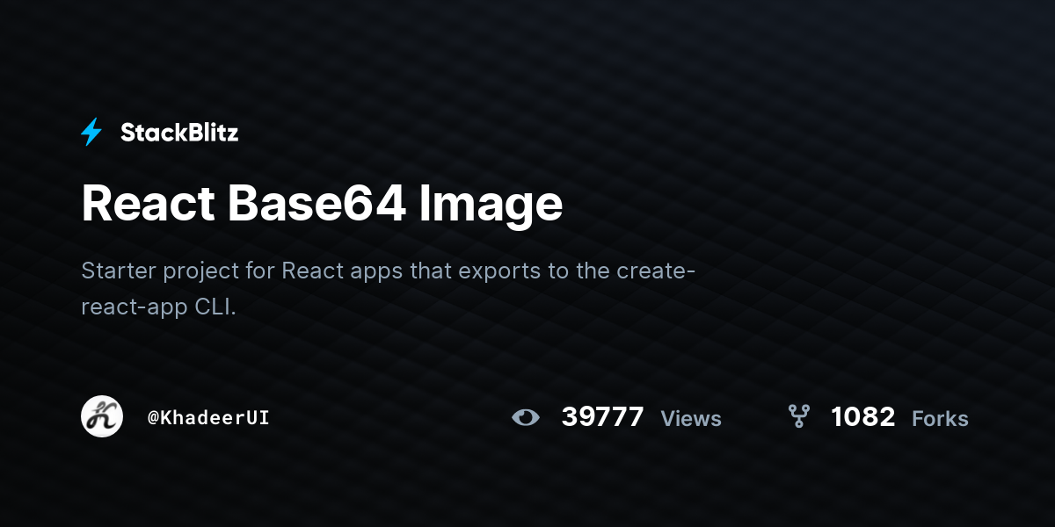Click the 'react-app CLI.' description line

[x=159, y=308]
